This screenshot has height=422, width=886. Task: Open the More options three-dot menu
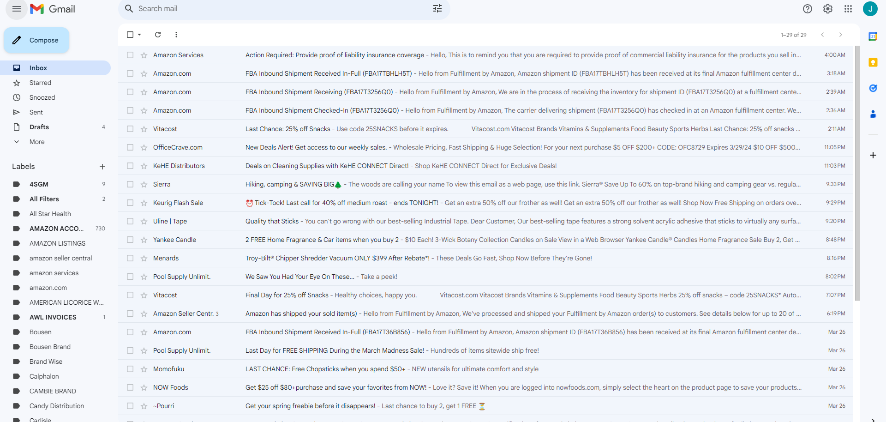coord(176,35)
